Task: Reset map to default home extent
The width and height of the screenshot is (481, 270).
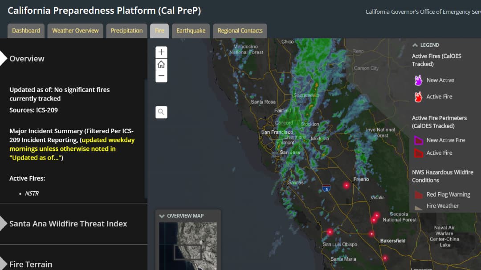Action: point(161,64)
